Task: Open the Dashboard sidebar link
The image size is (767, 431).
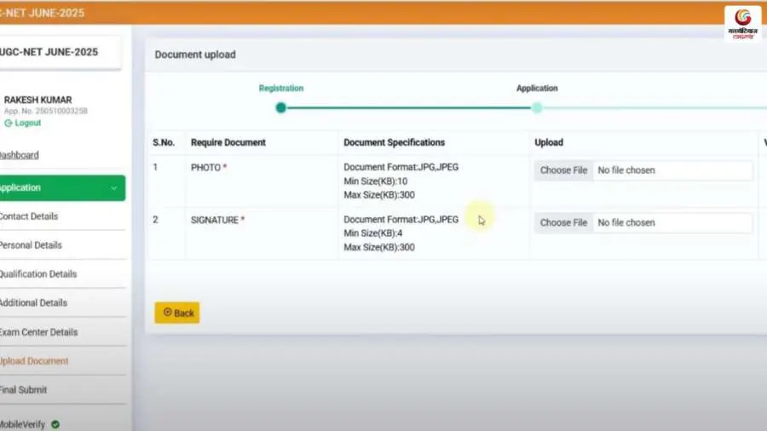Action: [x=19, y=155]
